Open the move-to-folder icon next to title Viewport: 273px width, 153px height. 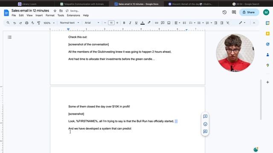point(61,11)
